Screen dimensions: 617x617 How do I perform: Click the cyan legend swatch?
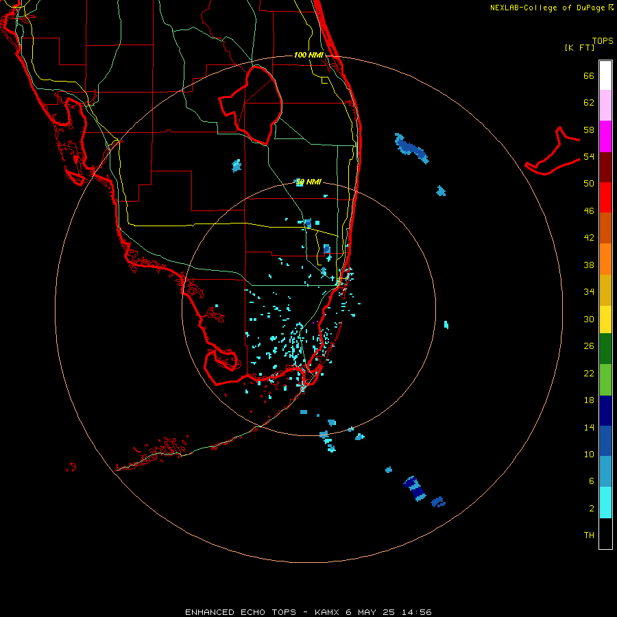click(605, 503)
